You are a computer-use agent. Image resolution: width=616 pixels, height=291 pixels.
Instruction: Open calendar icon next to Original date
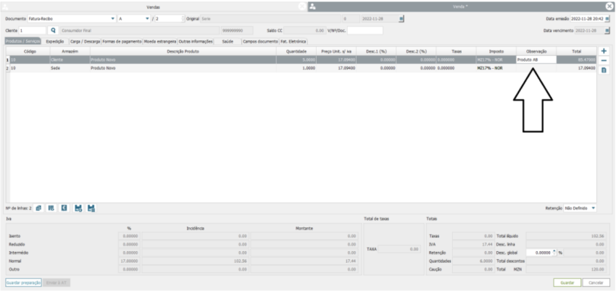point(401,18)
